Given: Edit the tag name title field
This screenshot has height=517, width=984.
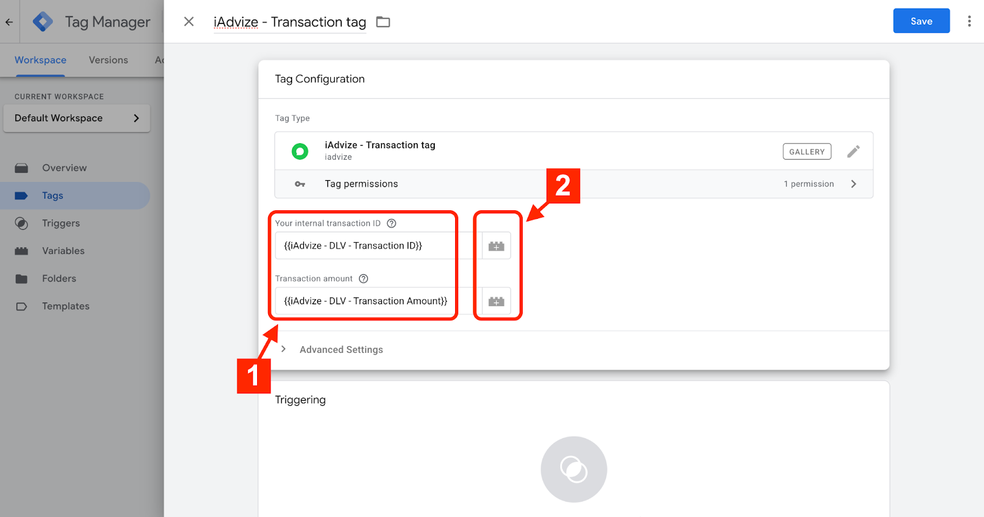Looking at the screenshot, I should point(290,22).
